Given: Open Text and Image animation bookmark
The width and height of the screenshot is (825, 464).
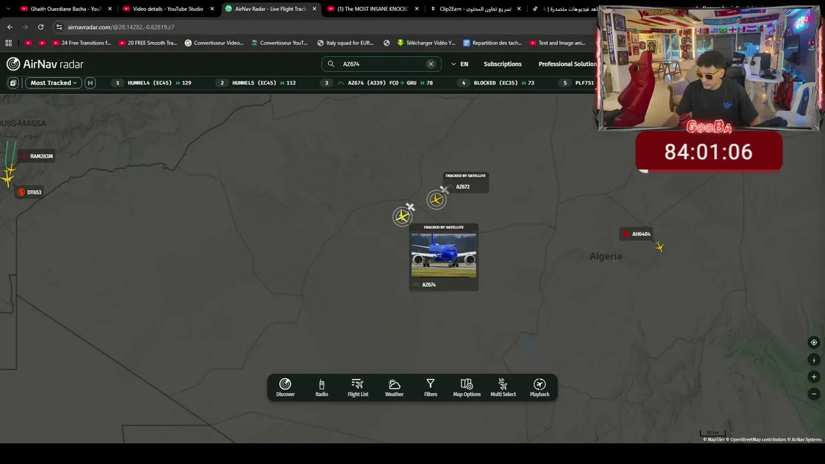Looking at the screenshot, I should pos(557,43).
